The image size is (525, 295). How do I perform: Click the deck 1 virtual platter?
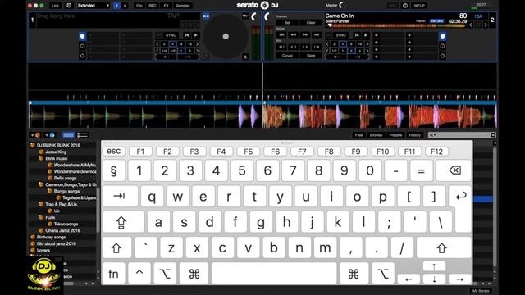226,36
